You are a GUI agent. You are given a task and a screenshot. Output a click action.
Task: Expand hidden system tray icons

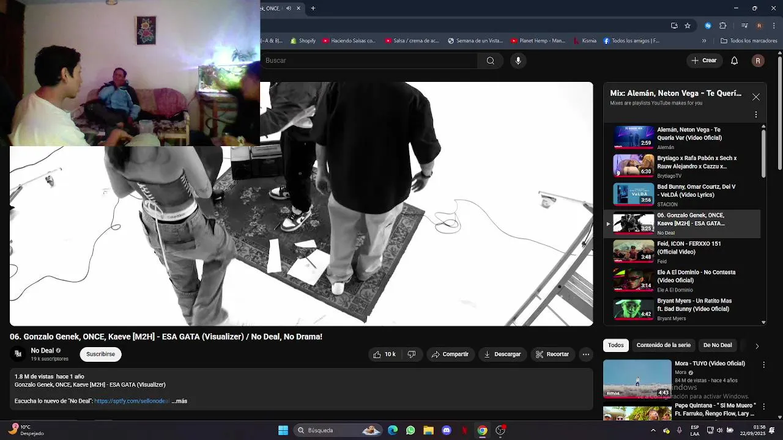(653, 430)
